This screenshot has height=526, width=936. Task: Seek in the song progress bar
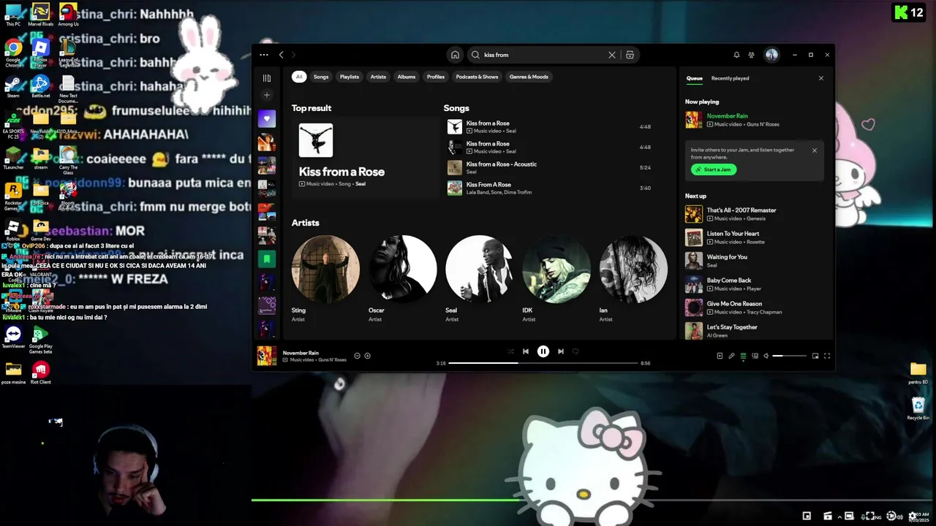click(543, 363)
